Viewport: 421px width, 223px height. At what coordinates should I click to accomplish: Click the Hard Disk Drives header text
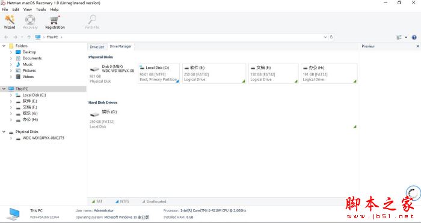click(103, 103)
